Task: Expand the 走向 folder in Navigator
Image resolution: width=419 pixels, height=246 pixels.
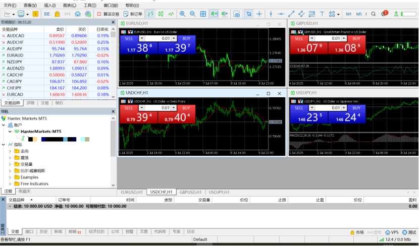Action: 10,151
